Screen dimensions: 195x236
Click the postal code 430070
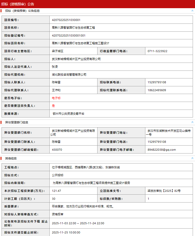click(x=57, y=150)
